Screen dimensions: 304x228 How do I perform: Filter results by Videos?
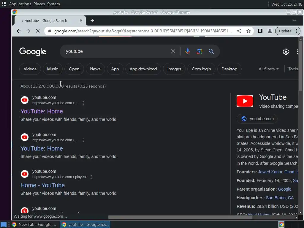[30, 69]
